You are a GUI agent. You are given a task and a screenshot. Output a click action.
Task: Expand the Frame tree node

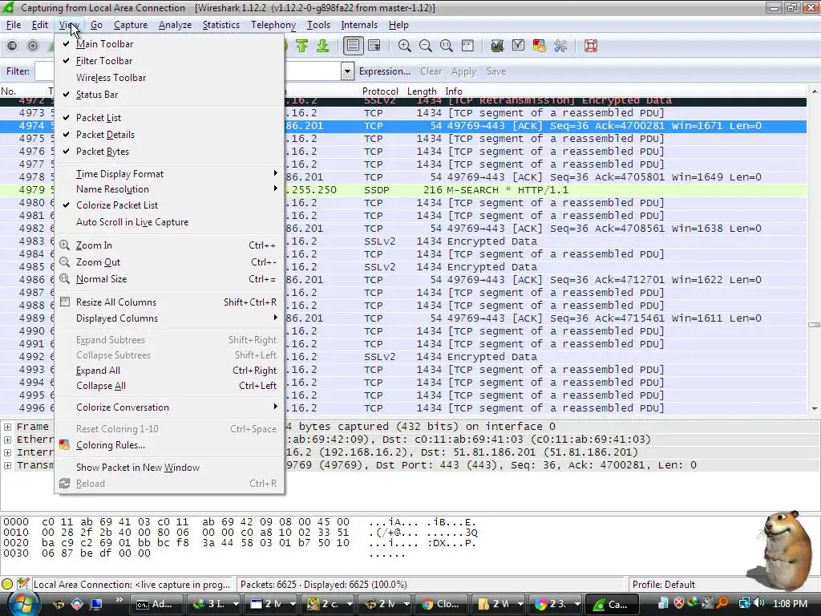(x=7, y=427)
